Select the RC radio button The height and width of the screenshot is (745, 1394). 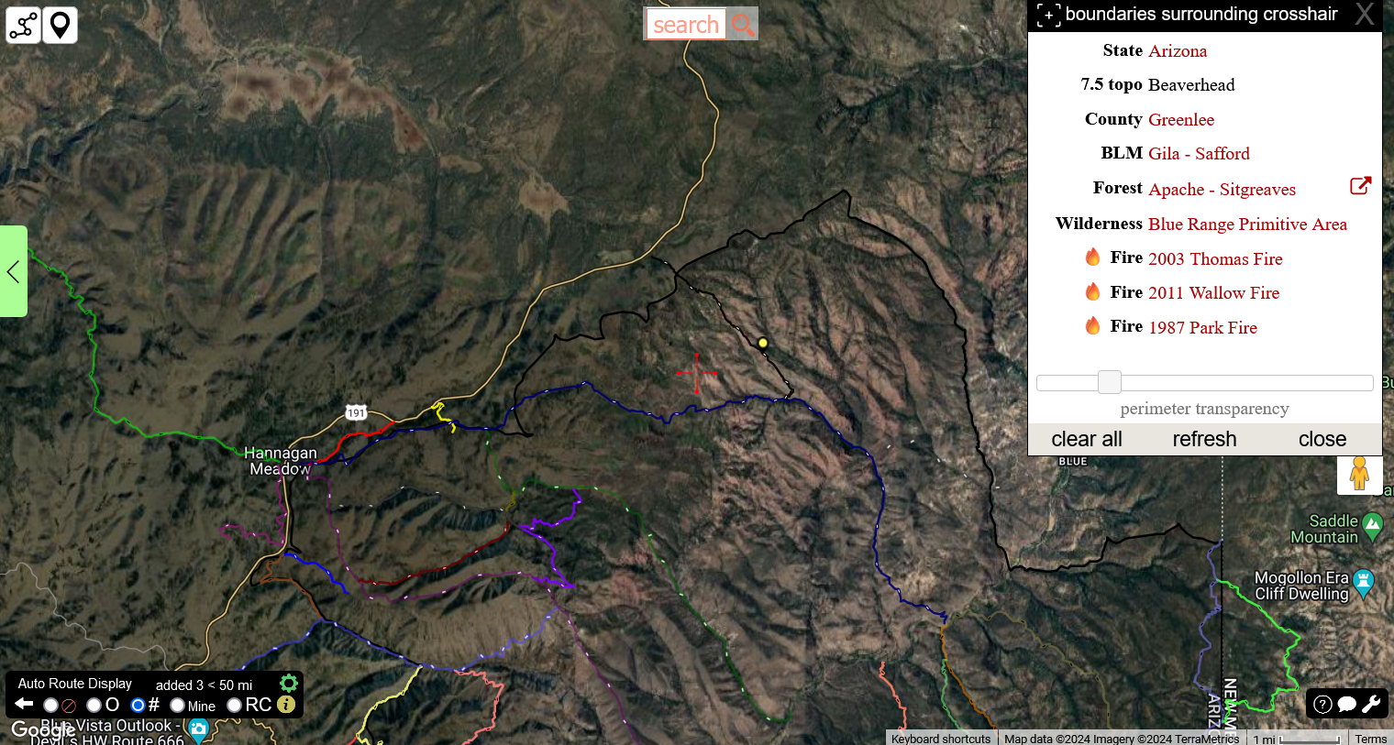click(x=234, y=705)
